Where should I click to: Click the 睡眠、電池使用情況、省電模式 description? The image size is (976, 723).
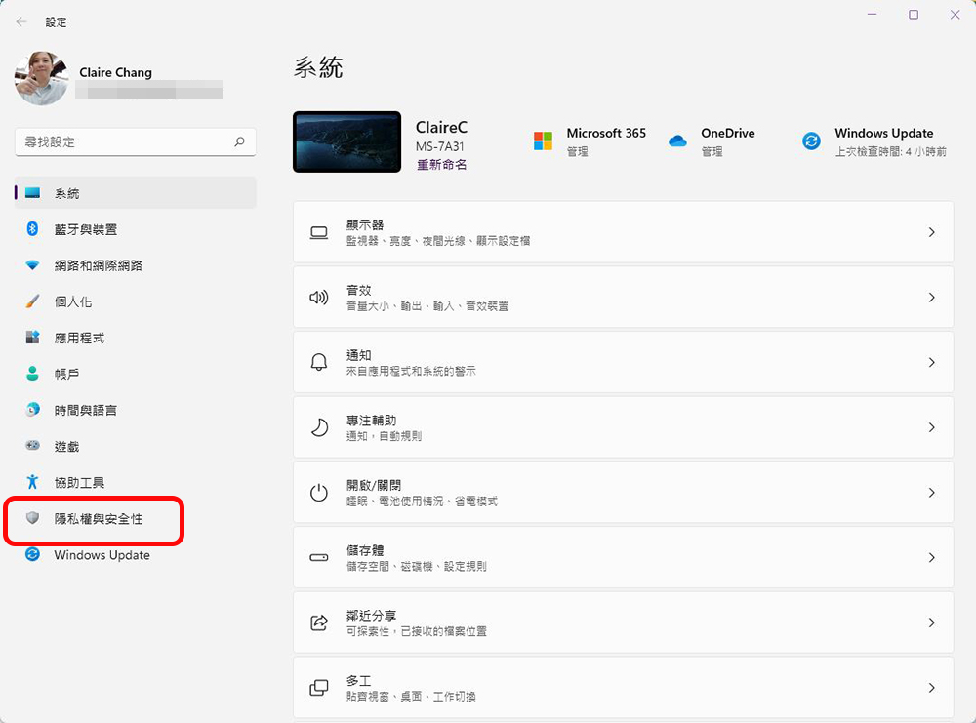click(x=422, y=501)
